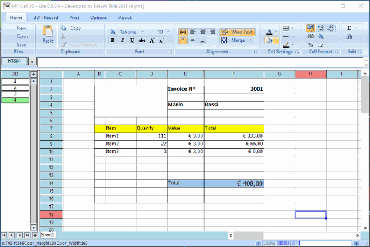Apply thousands separator 000 format
Viewport: 370px width, 247px height.
pos(311,37)
